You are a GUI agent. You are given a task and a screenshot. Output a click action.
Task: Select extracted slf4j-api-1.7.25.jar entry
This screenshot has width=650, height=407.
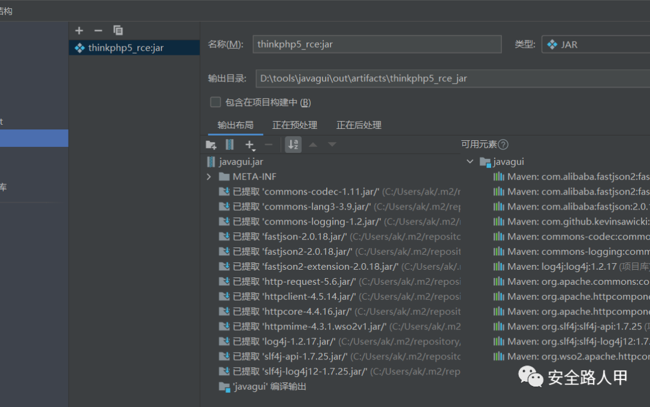(x=339, y=356)
